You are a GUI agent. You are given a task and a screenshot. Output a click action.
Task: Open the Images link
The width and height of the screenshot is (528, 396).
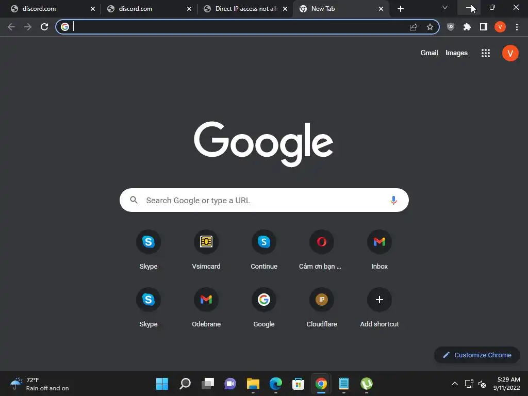coord(456,53)
